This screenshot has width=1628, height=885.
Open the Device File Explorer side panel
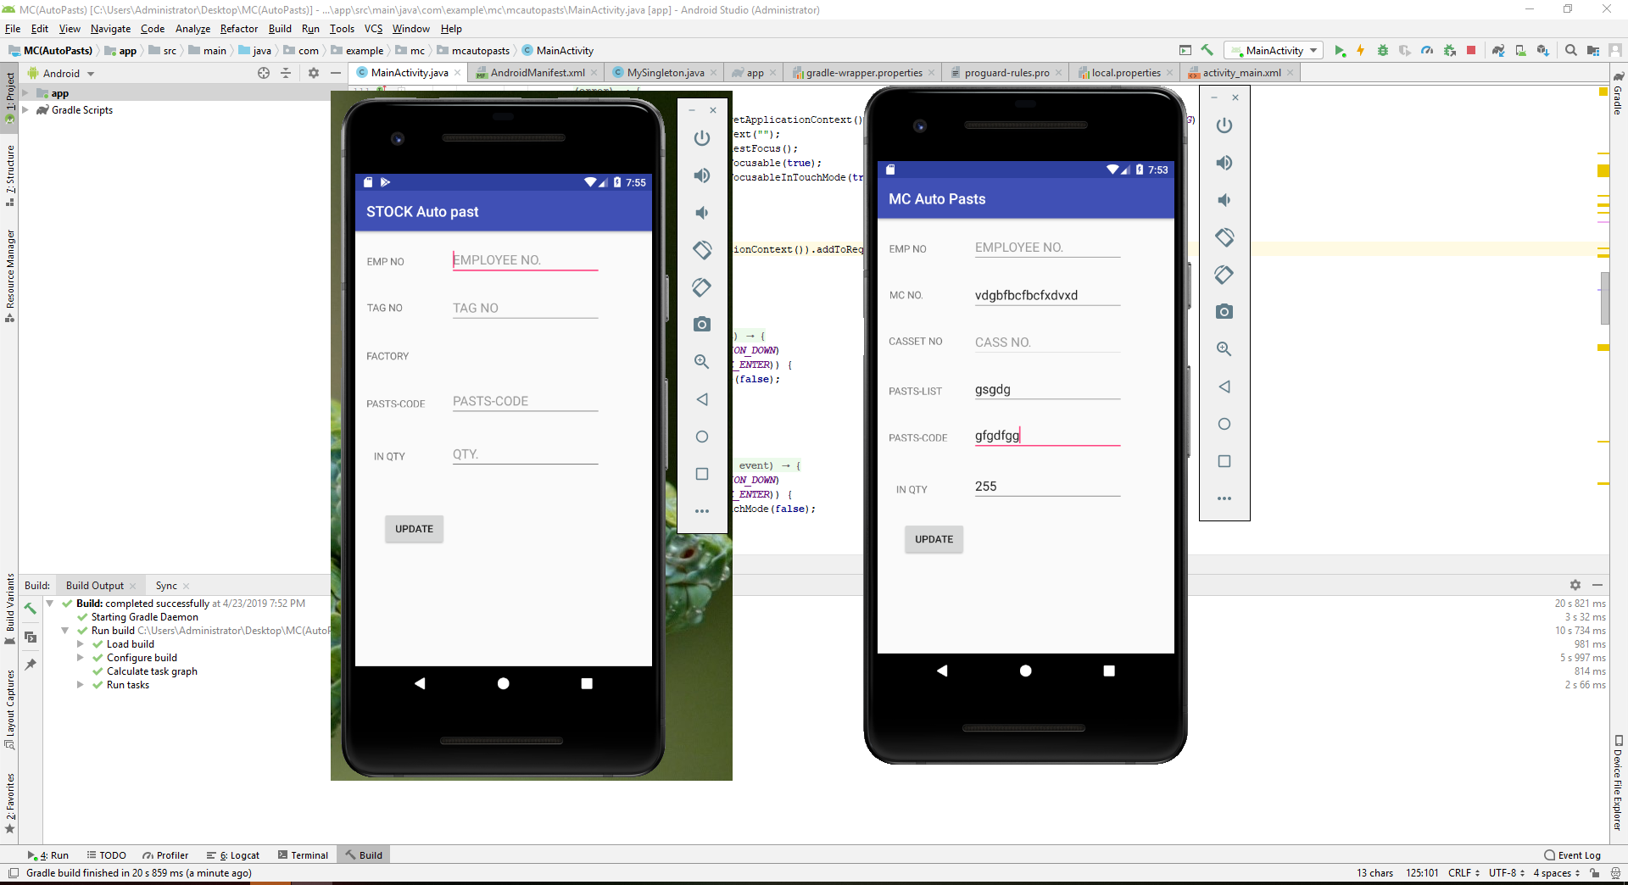1618,784
